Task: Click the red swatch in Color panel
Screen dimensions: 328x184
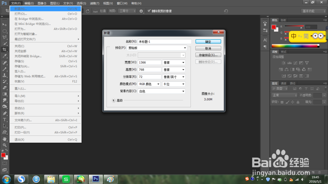Action: pos(274,27)
